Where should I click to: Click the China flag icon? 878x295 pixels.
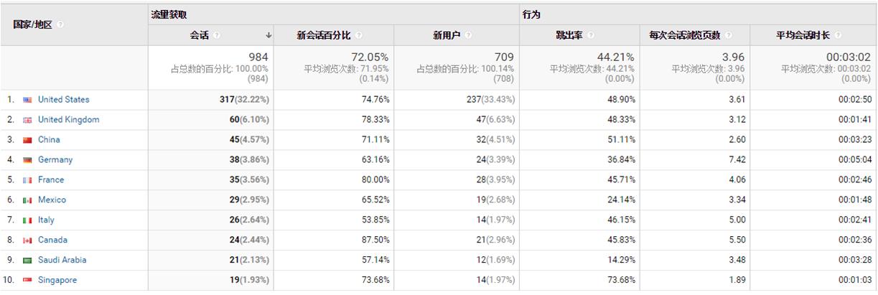click(27, 140)
